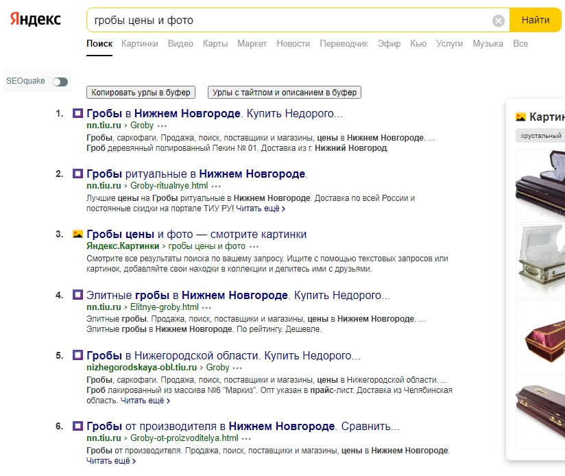Open options dots next to Яндекс.Картинки path

254,247
